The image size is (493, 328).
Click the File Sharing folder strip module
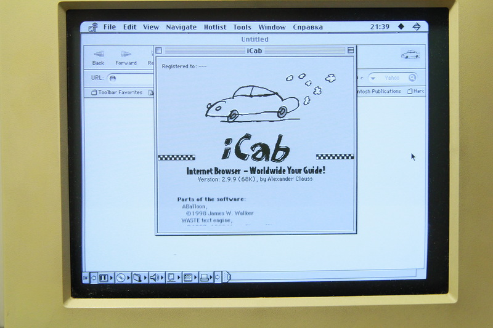[x=137, y=278]
